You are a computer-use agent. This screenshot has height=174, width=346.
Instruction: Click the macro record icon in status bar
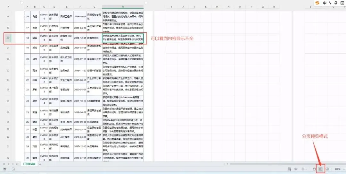(x=13, y=169)
